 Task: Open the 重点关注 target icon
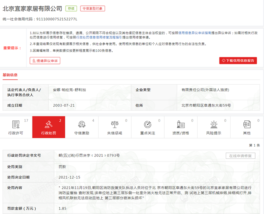coord(147,124)
